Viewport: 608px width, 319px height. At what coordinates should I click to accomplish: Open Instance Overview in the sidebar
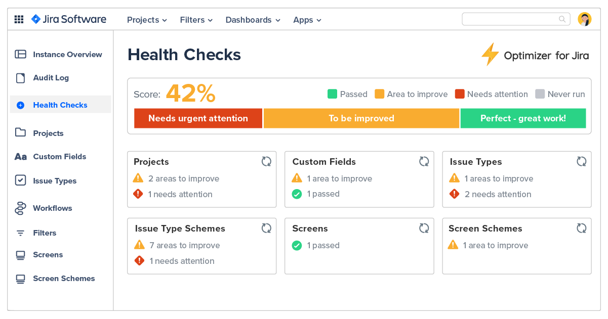click(x=67, y=54)
